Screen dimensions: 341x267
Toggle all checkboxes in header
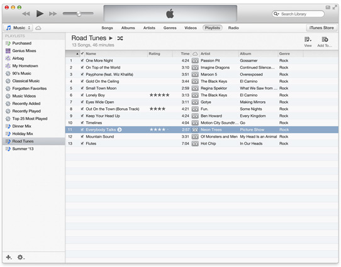pyautogui.click(x=82, y=53)
